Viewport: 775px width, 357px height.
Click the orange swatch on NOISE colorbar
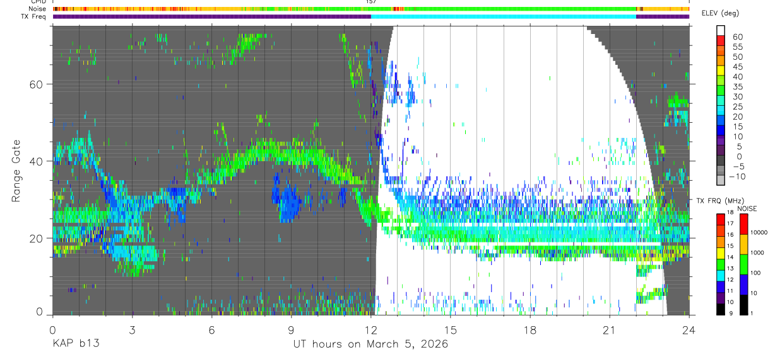pos(743,244)
